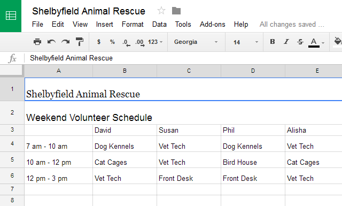Increase decimal places

pyautogui.click(x=140, y=42)
